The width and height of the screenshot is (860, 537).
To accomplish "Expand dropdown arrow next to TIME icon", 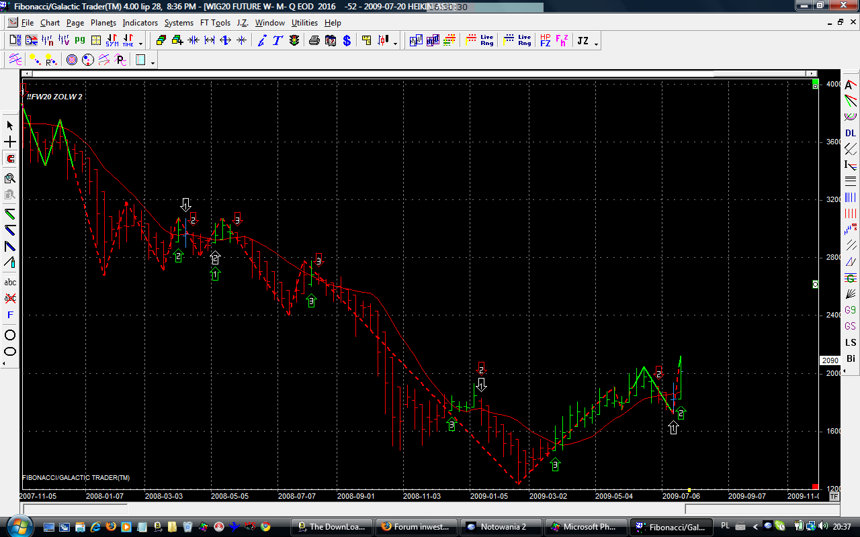I will (x=140, y=44).
